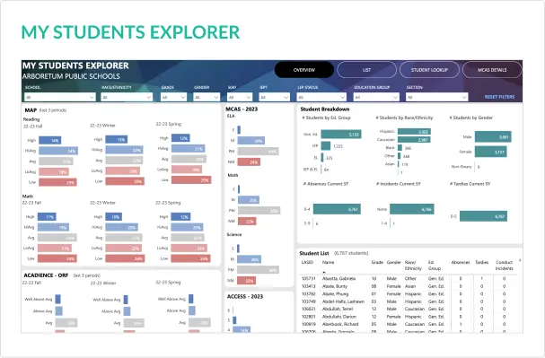
Task: Click the Student List panel title
Action: [314, 253]
